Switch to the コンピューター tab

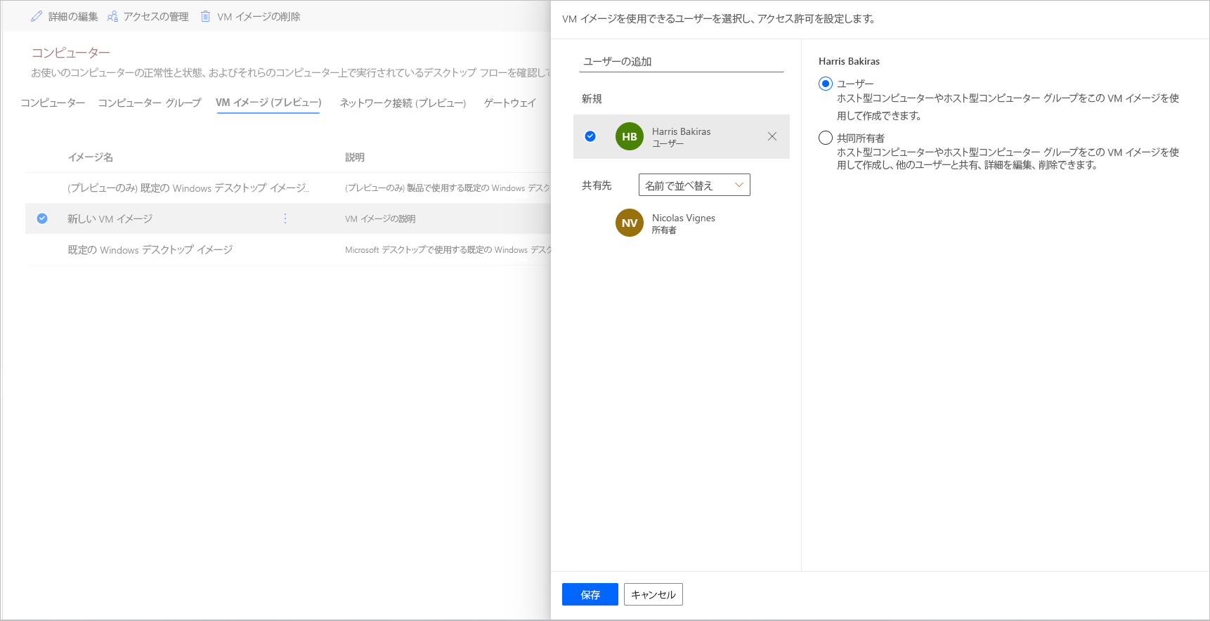pyautogui.click(x=53, y=103)
